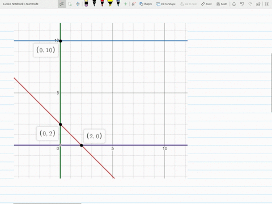The height and width of the screenshot is (204, 272).
Task: Click the horizontal scrollbar thumb
Action: click(47, 203)
